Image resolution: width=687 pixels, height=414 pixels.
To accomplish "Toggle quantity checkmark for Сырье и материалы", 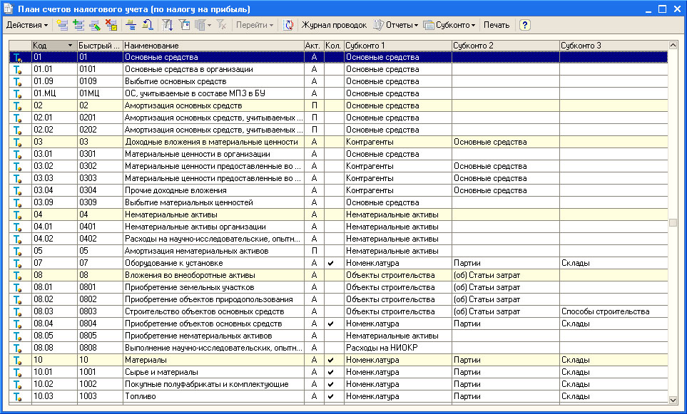I will [x=331, y=373].
